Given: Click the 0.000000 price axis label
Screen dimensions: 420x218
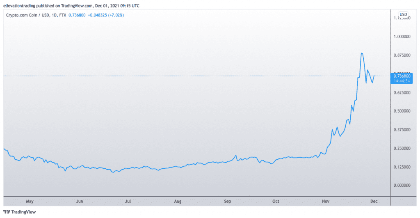Looking at the screenshot, I should [x=402, y=186].
